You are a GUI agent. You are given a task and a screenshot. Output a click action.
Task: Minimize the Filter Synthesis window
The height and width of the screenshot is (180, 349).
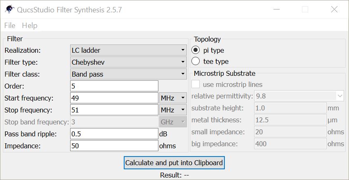(277, 9)
